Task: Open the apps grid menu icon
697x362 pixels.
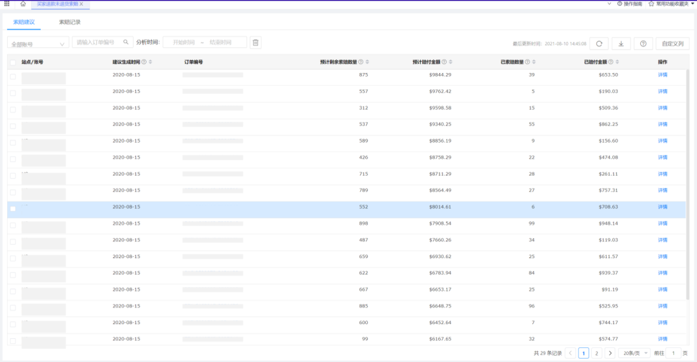Action: coord(7,4)
